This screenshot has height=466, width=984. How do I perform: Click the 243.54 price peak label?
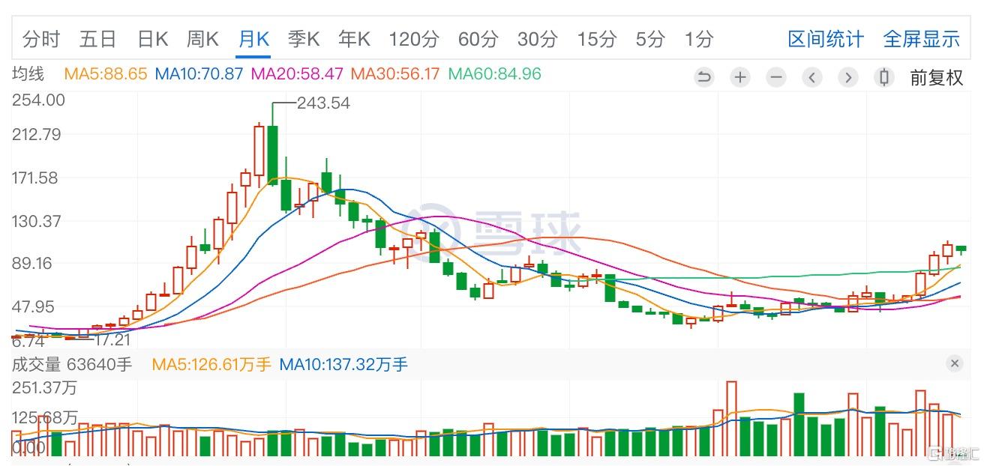point(324,103)
